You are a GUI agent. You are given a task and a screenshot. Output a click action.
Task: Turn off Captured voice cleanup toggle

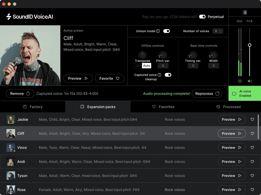(x=168, y=75)
